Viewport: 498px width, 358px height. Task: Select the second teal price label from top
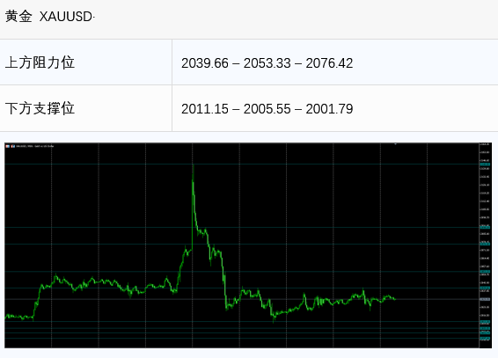(x=485, y=227)
